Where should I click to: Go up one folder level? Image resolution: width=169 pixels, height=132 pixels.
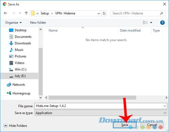(x=26, y=13)
